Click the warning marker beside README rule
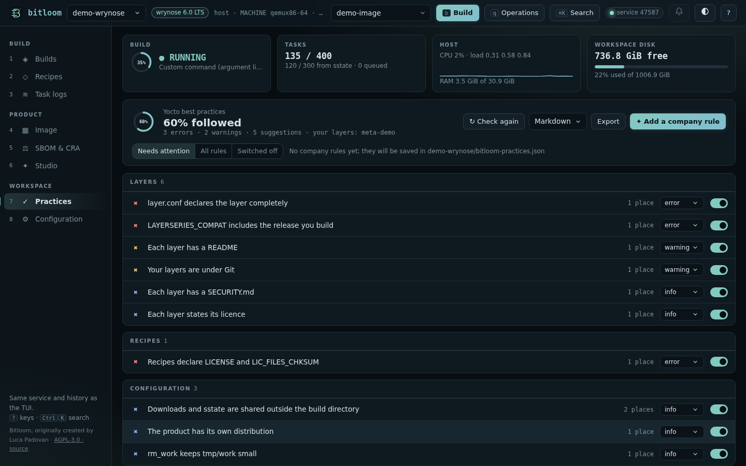The image size is (746, 466). pos(136,248)
